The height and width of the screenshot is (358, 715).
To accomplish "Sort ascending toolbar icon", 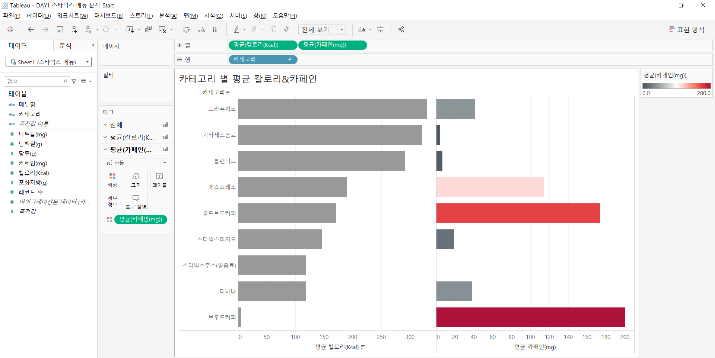I will tap(201, 29).
